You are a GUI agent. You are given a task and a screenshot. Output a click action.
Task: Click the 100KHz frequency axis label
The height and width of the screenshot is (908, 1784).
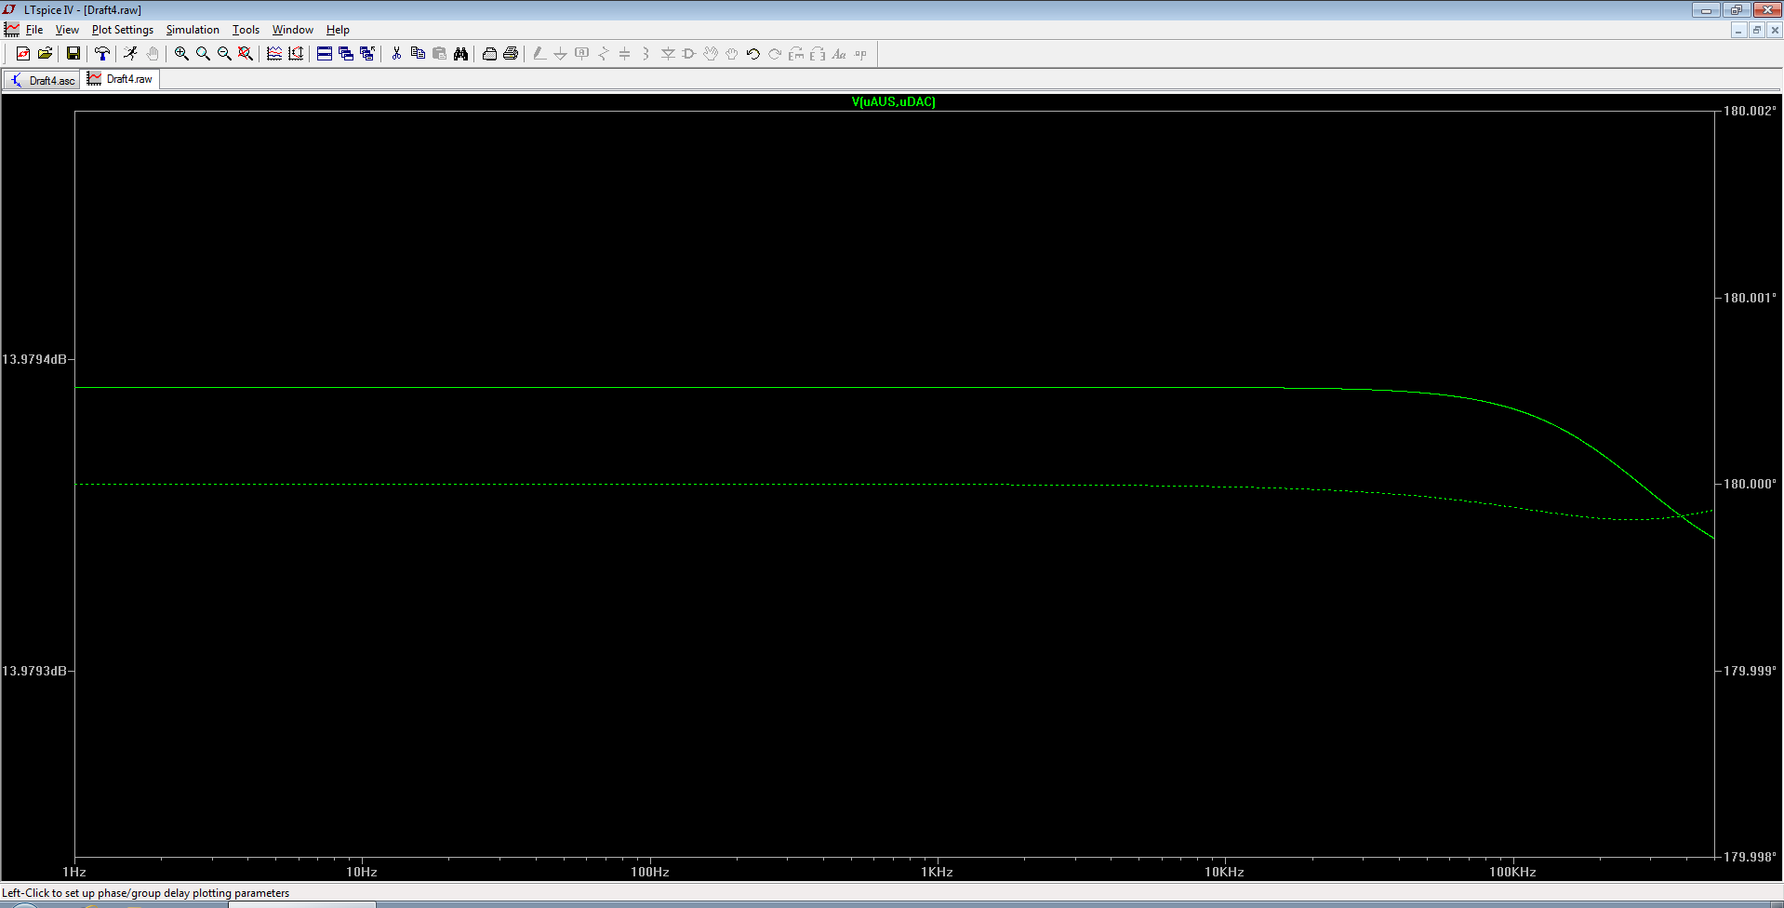[x=1512, y=872]
